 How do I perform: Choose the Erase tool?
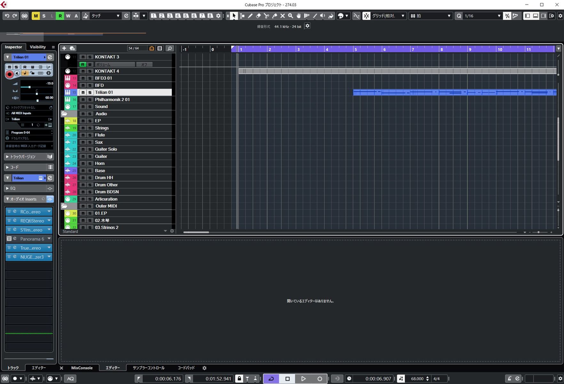tap(258, 16)
